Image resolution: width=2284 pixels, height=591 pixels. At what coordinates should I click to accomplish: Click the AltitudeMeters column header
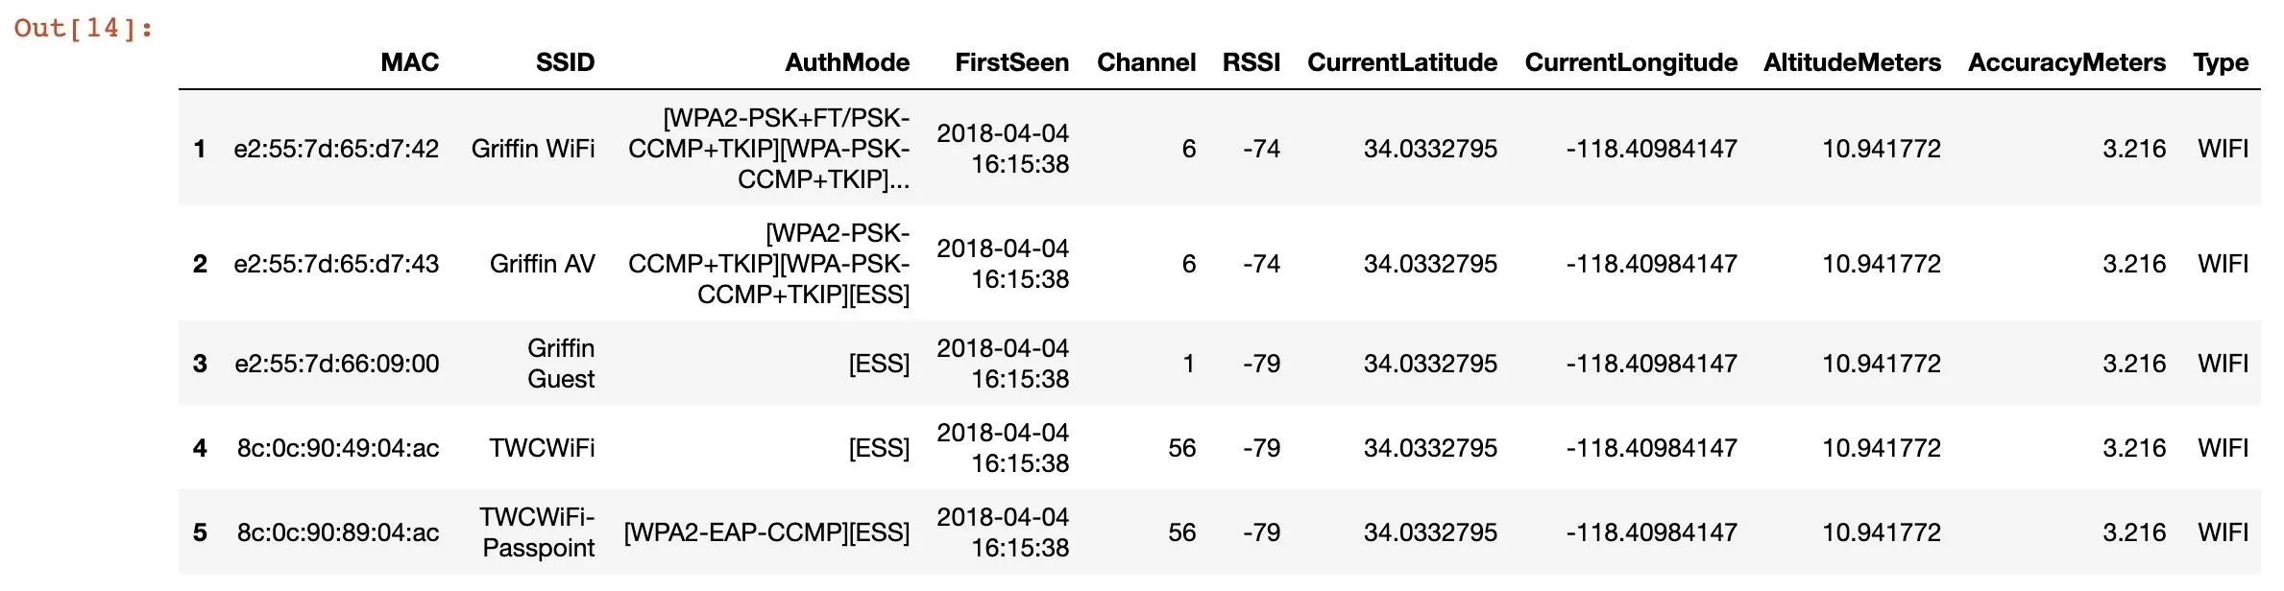click(x=1852, y=63)
